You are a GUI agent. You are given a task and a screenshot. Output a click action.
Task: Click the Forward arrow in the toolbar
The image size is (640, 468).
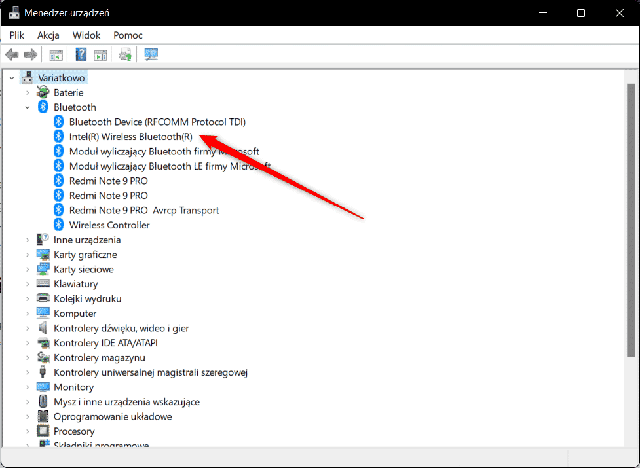31,54
